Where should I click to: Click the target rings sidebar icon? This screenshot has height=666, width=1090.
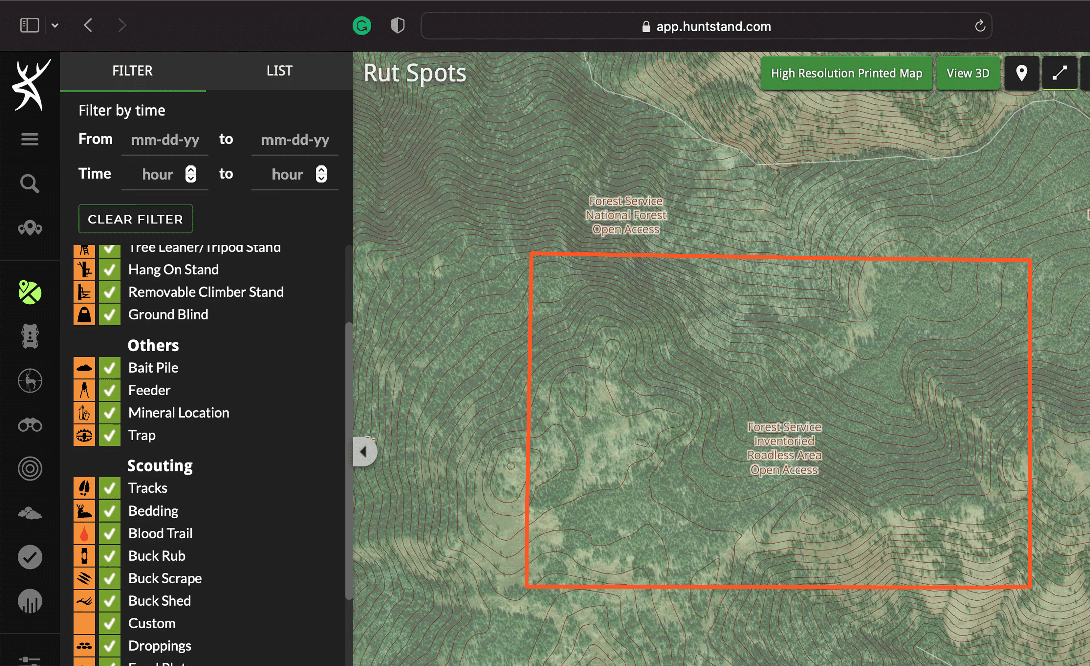[x=30, y=468]
